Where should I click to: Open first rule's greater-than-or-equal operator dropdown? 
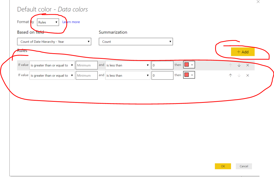(x=52, y=65)
